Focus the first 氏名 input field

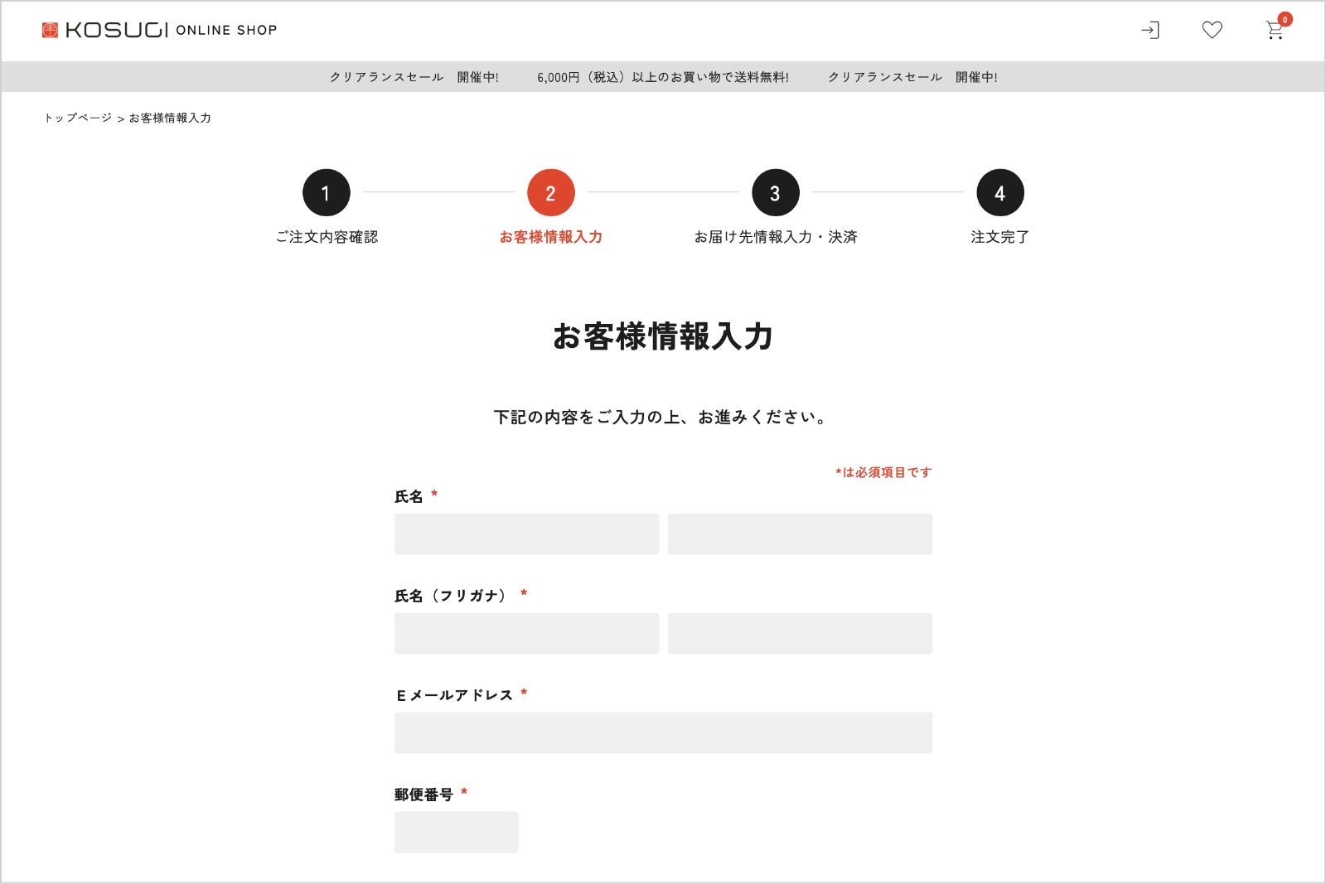(x=526, y=534)
